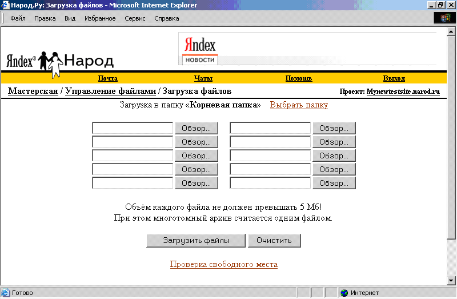Click the Internet Explorer title bar icon

coord(5,5)
